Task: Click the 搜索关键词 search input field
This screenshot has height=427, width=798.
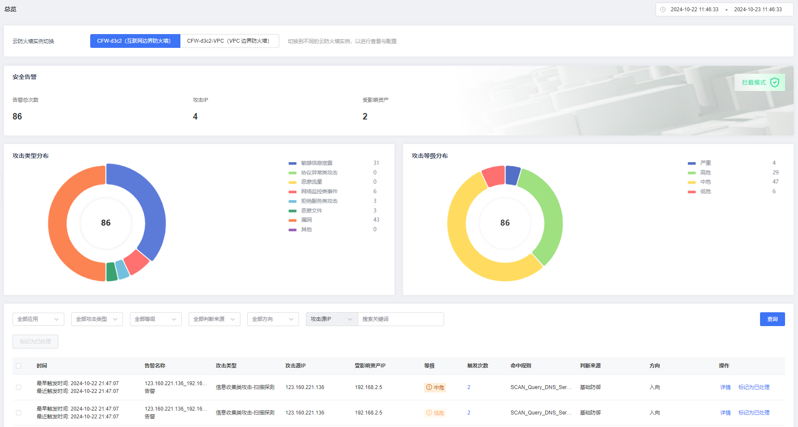Action: coord(401,319)
